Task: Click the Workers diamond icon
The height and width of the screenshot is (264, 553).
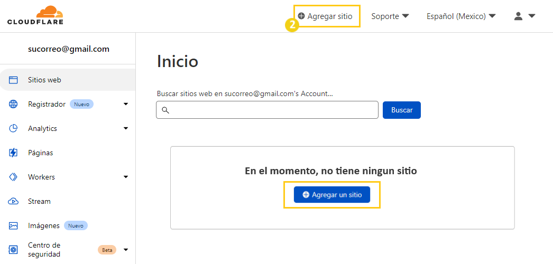Action: pyautogui.click(x=13, y=177)
